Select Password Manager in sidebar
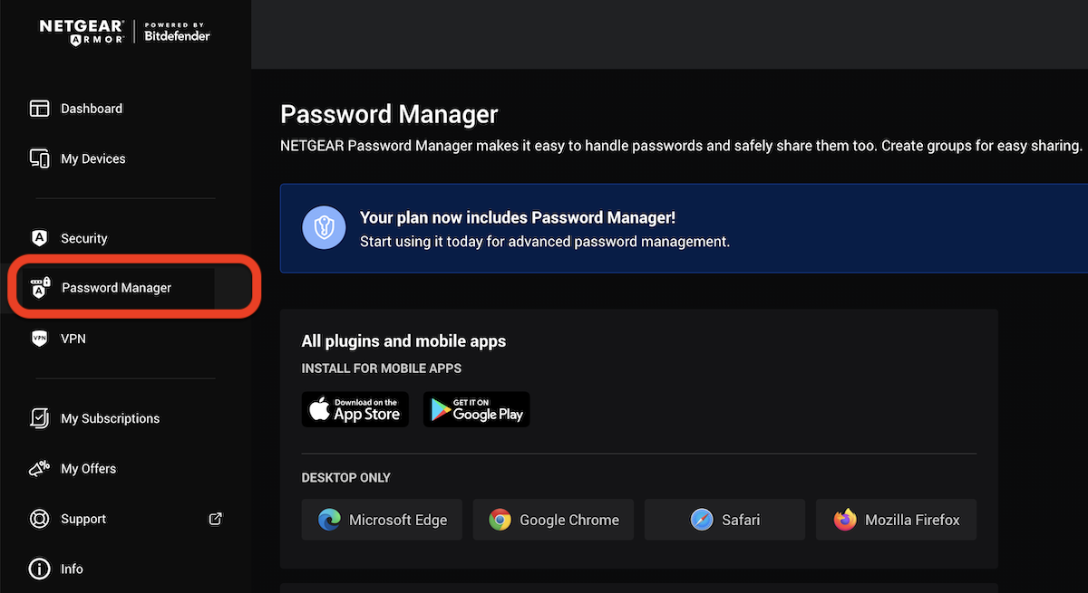Viewport: 1088px width, 593px height. pos(116,288)
